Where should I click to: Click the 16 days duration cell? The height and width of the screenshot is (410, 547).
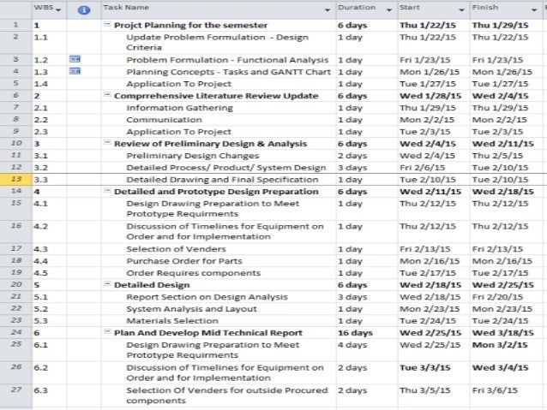click(x=356, y=332)
